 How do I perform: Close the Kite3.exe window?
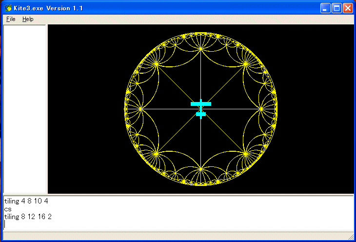click(x=348, y=8)
